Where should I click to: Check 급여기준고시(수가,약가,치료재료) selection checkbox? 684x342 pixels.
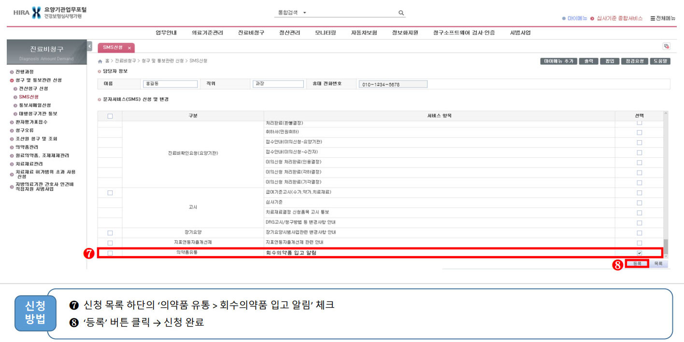coord(640,192)
